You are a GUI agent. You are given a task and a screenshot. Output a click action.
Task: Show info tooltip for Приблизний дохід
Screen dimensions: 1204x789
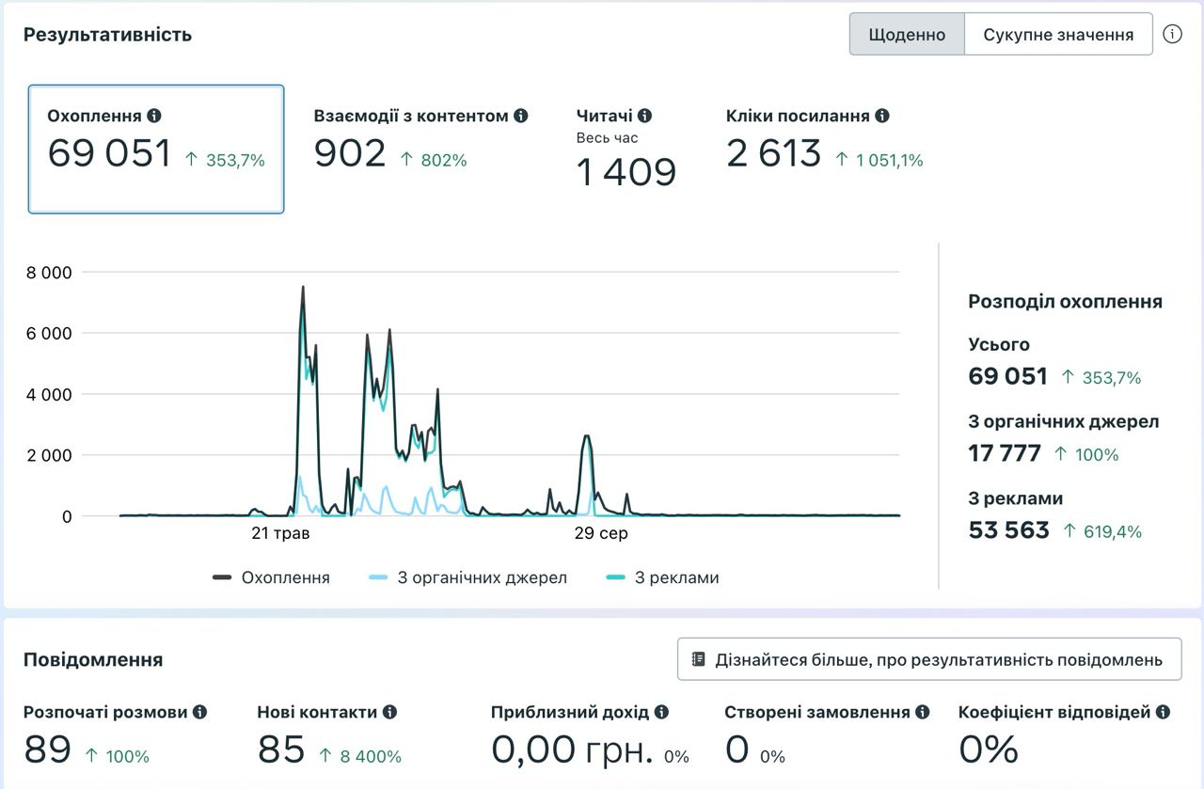click(x=661, y=712)
